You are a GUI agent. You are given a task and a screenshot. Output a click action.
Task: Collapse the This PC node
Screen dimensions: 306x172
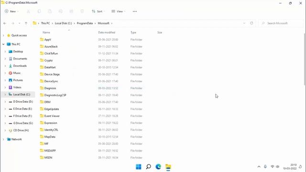(3, 44)
